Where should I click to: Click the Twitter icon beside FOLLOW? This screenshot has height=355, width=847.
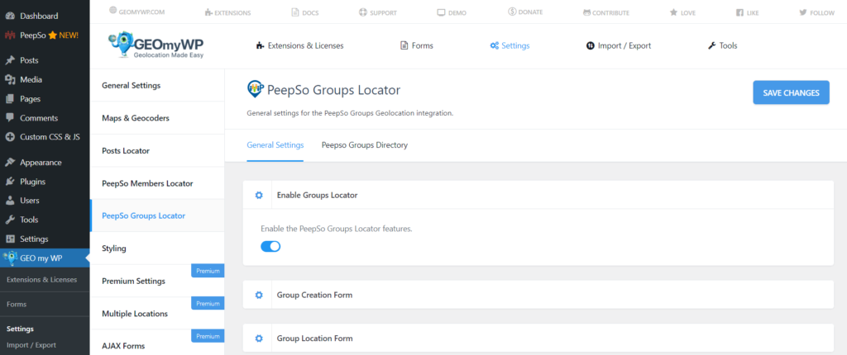click(x=803, y=12)
